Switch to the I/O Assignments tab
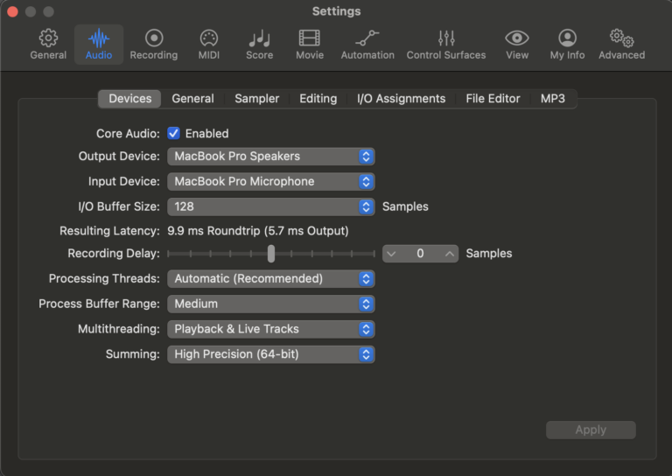 tap(401, 99)
